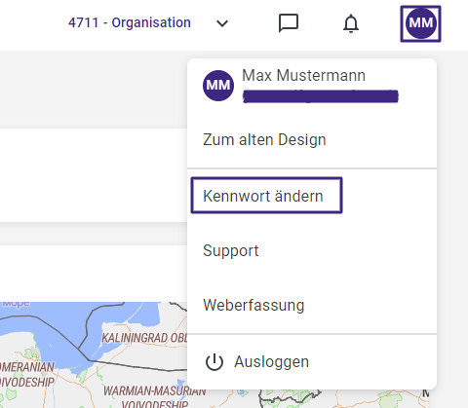Expand the organisation dropdown chevron
Image resolution: width=468 pixels, height=408 pixels.
[x=222, y=23]
